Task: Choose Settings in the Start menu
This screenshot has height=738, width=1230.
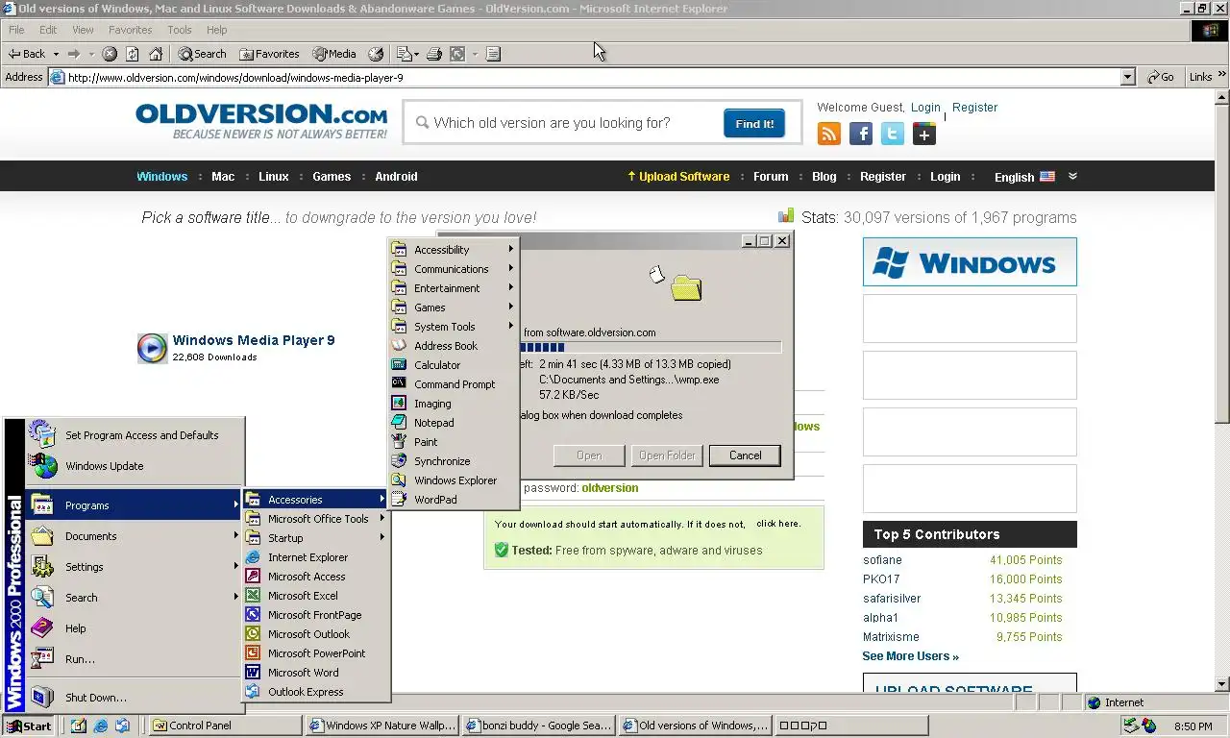Action: (135, 567)
